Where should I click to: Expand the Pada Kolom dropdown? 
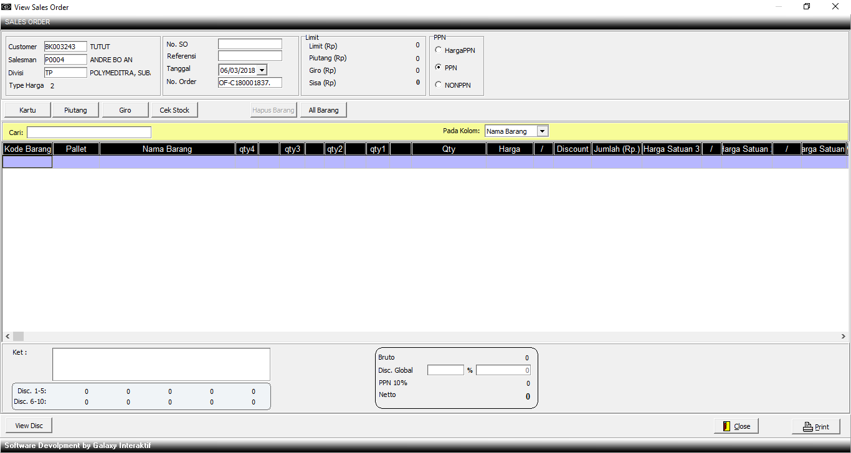tap(542, 131)
